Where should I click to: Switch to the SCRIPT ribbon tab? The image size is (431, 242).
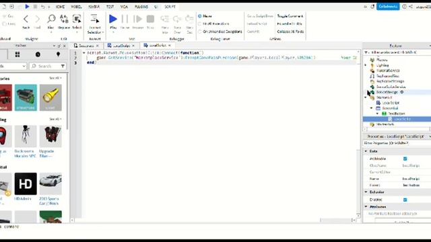[170, 7]
